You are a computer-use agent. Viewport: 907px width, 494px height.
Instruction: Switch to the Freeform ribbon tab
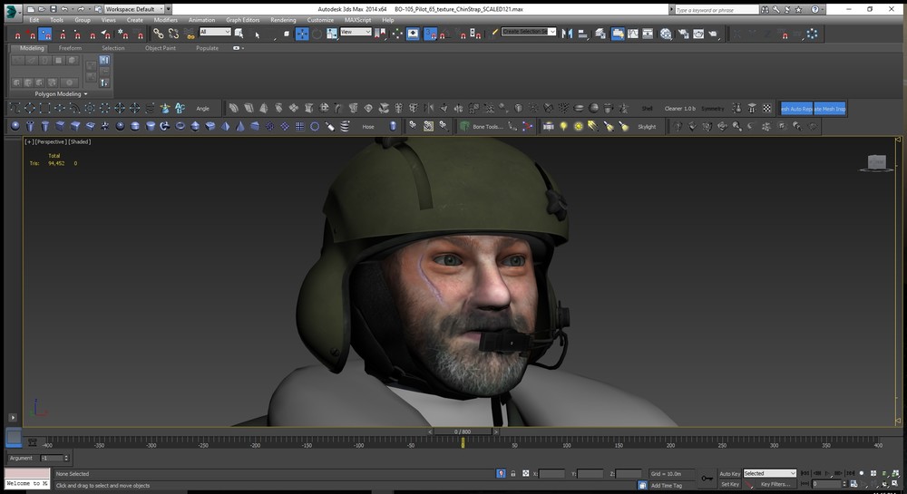pyautogui.click(x=70, y=48)
